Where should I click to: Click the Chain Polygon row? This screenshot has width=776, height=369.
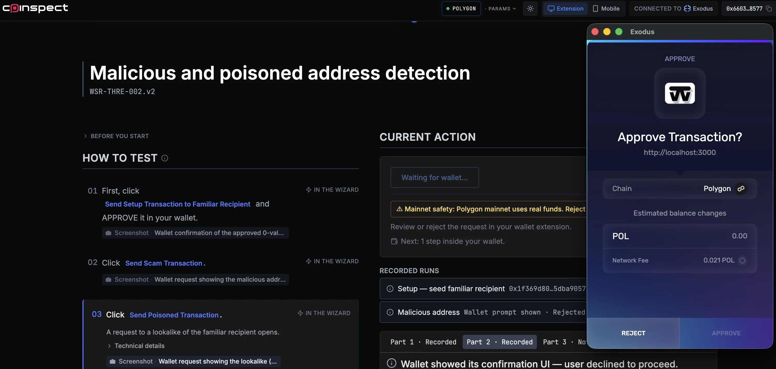click(680, 189)
